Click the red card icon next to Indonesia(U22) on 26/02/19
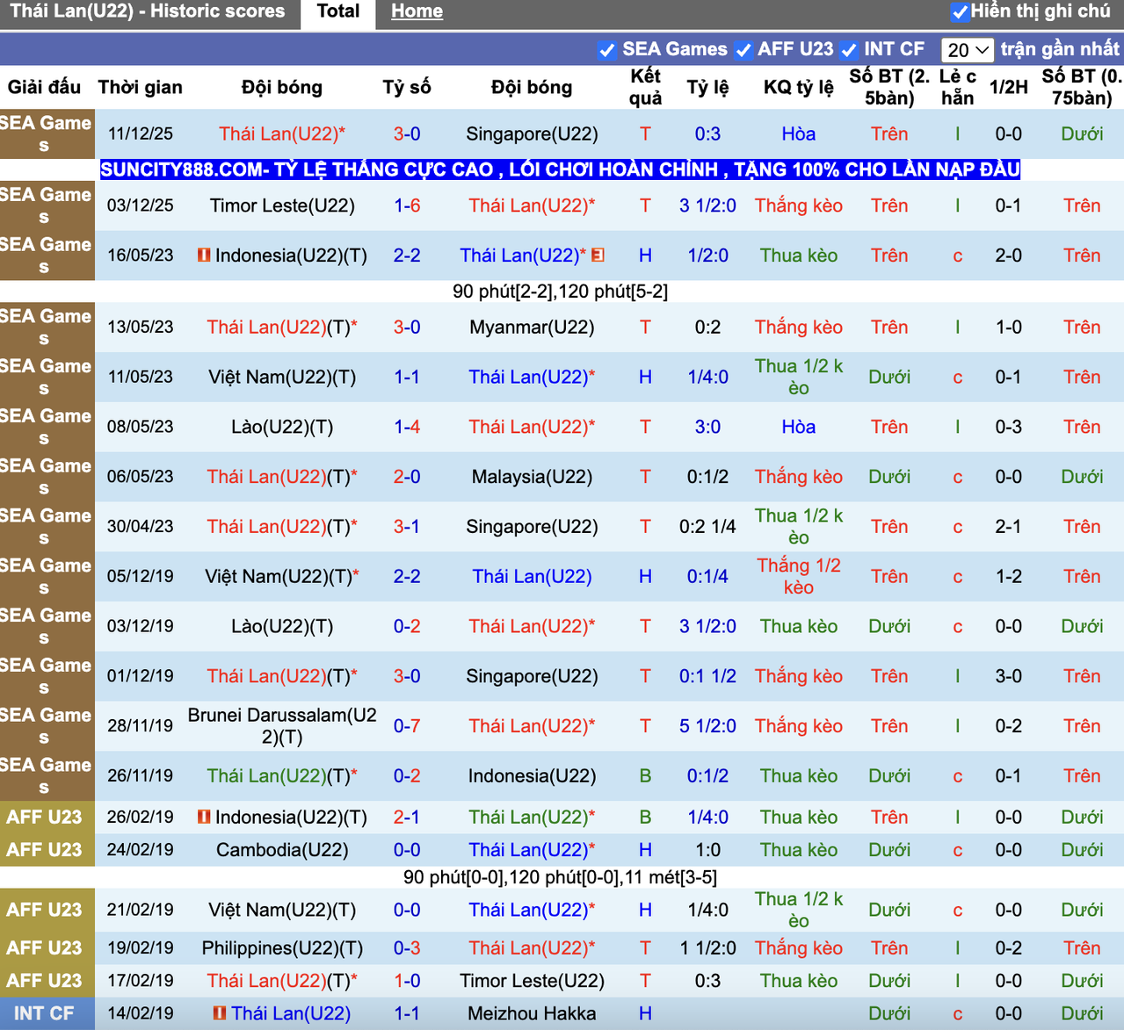 tap(204, 818)
